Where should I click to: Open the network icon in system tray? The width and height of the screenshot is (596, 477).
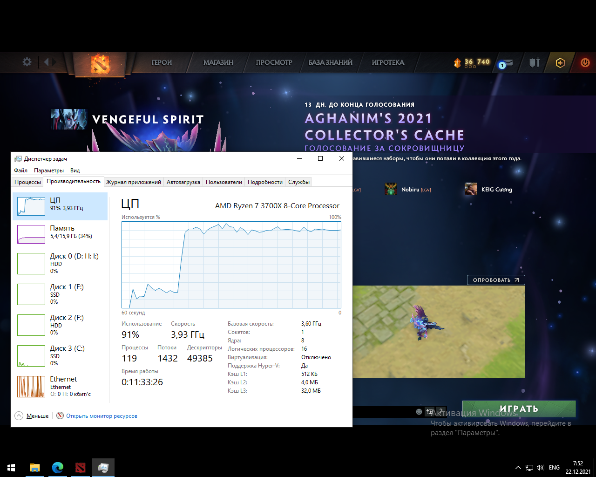529,468
